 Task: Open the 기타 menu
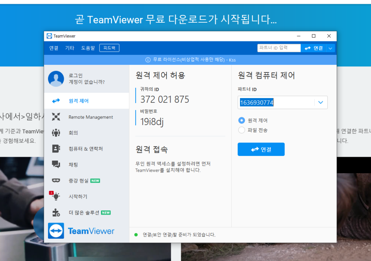tap(70, 48)
